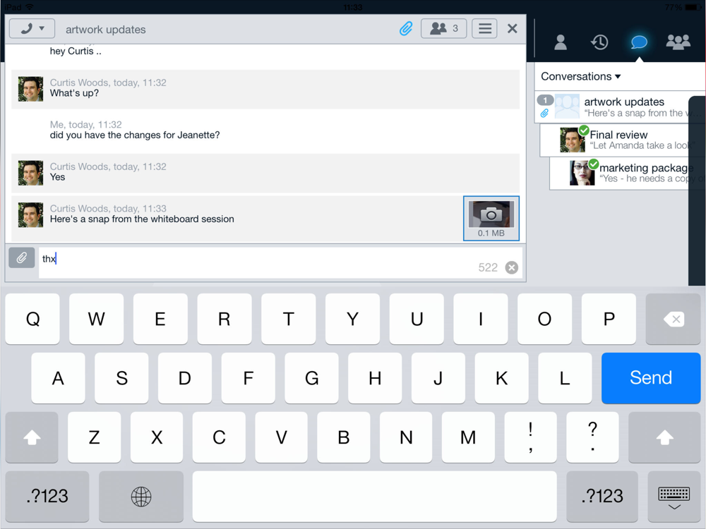706x529 pixels.
Task: Tap the J key
Action: click(x=438, y=378)
